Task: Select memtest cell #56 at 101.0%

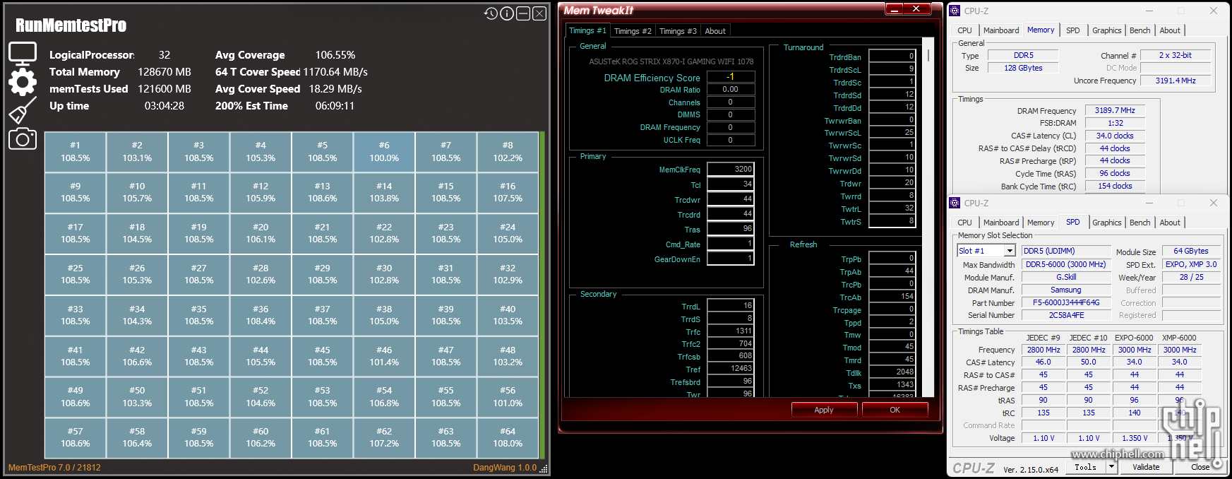Action: pyautogui.click(x=508, y=397)
